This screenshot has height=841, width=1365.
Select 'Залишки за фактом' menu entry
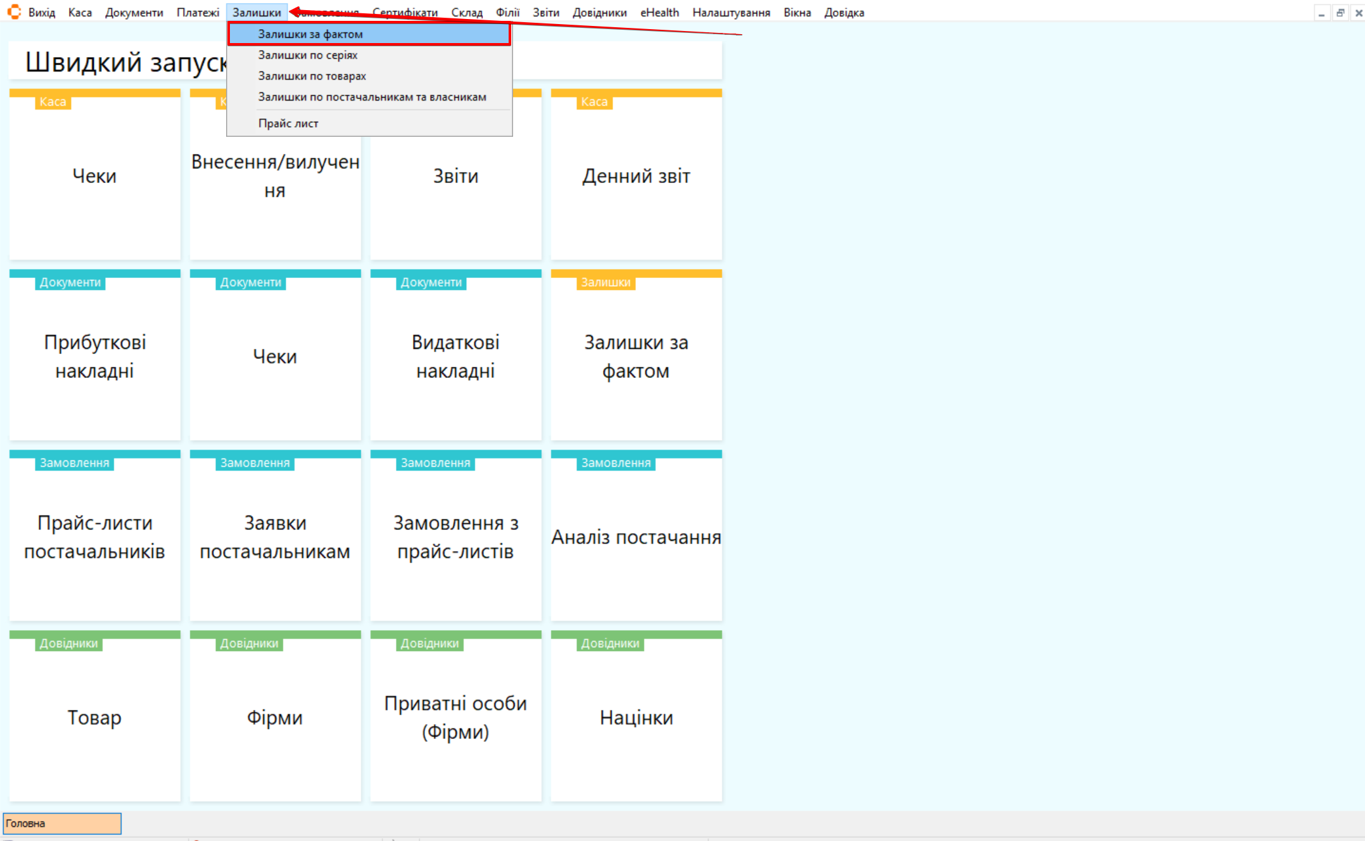310,34
